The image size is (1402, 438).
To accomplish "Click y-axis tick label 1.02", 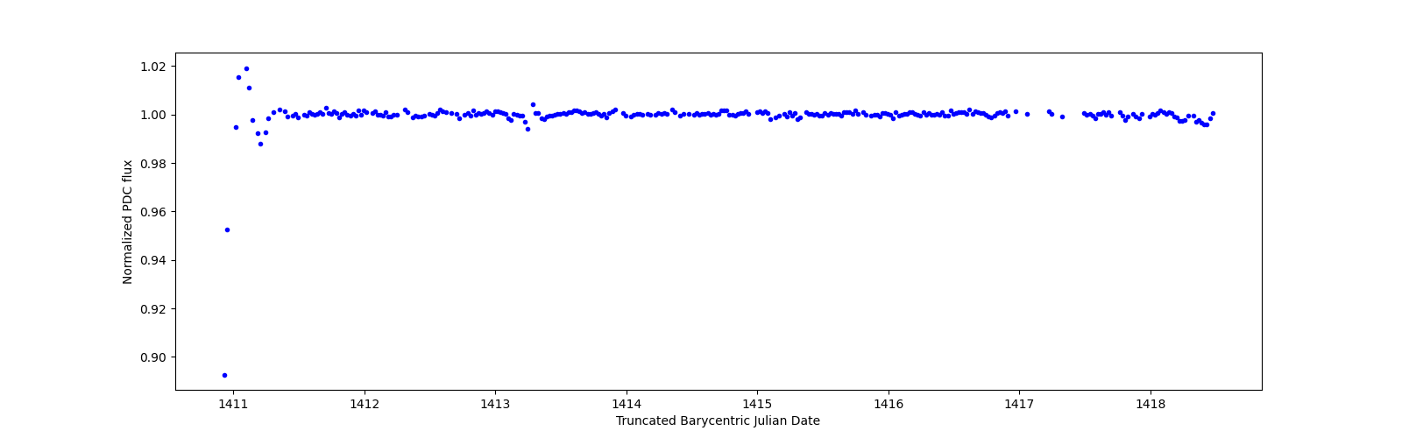I will [x=154, y=67].
